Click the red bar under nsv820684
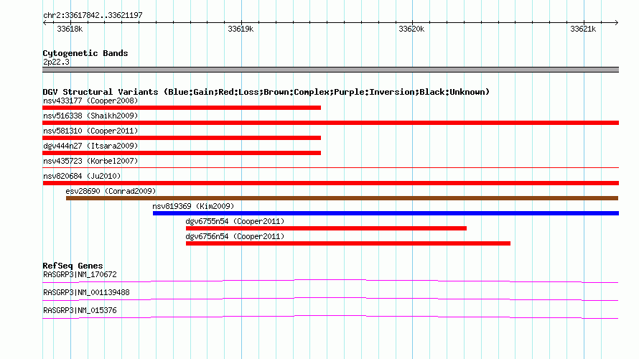 (330, 183)
